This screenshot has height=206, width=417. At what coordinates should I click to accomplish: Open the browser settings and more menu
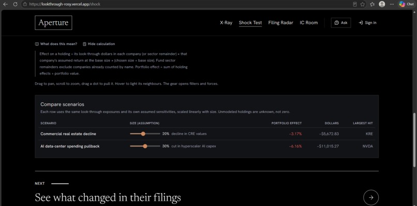[392, 4]
